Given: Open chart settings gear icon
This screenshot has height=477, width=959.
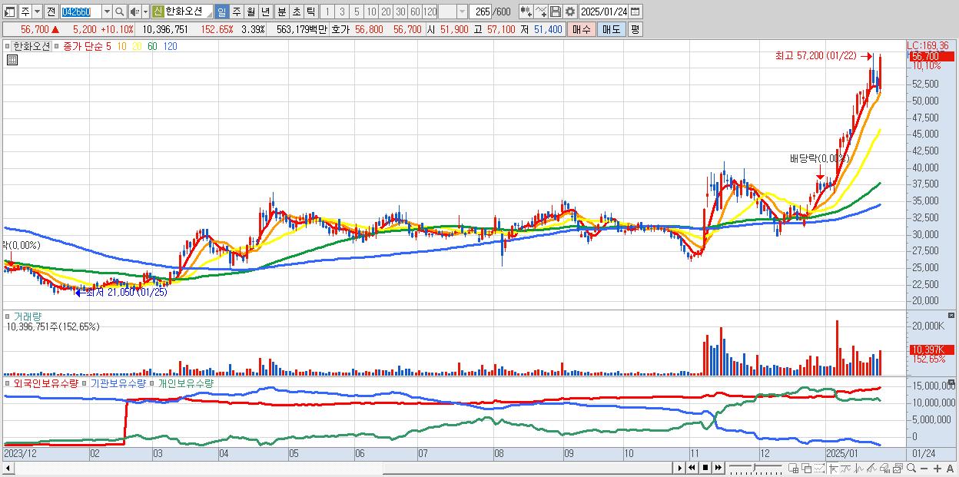Looking at the screenshot, I should [569, 12].
